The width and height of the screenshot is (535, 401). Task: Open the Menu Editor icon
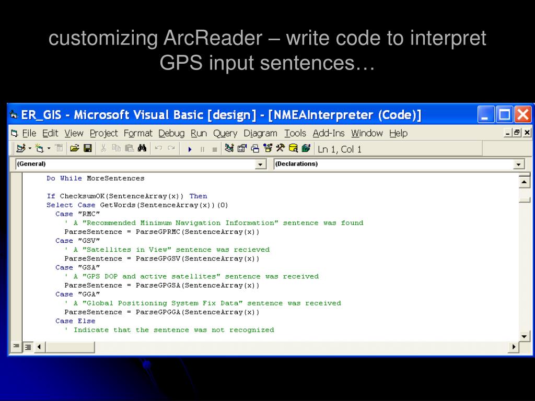coord(59,148)
